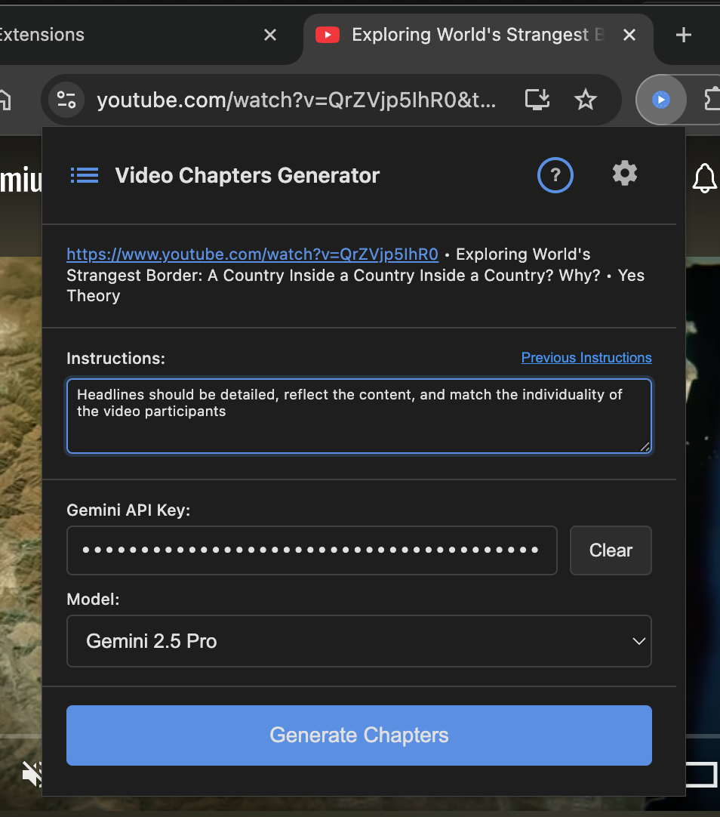The image size is (720, 817).
Task: Open the new tab plus button
Action: [x=684, y=35]
